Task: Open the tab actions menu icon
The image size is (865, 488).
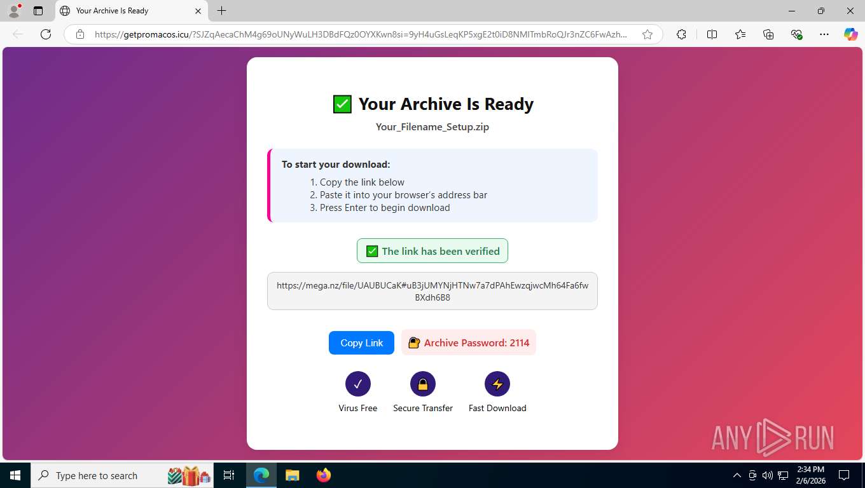Action: pyautogui.click(x=38, y=10)
